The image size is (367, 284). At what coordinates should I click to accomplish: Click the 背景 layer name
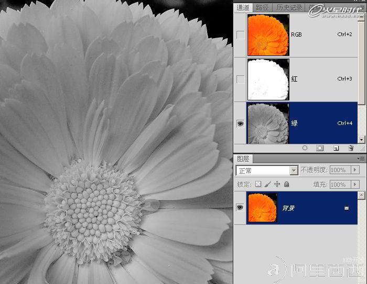(288, 208)
